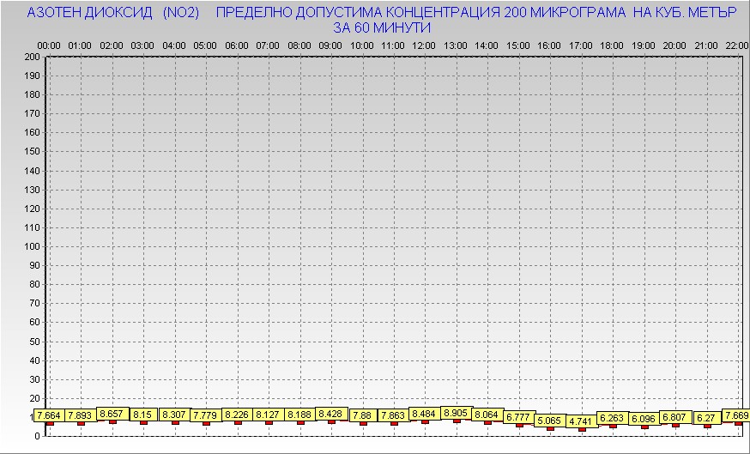Click the 50 tick label on Y axis
The height and width of the screenshot is (454, 750).
[x=34, y=341]
